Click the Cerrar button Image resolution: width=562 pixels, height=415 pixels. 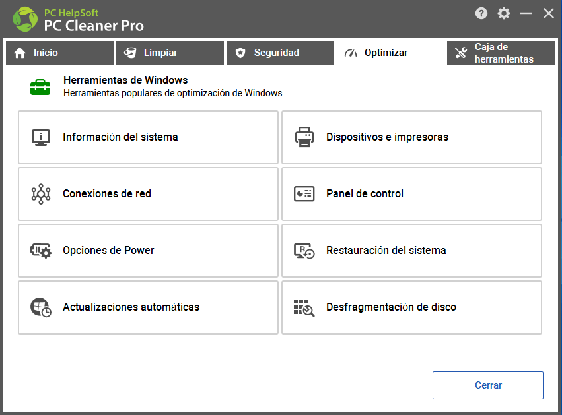click(x=488, y=385)
